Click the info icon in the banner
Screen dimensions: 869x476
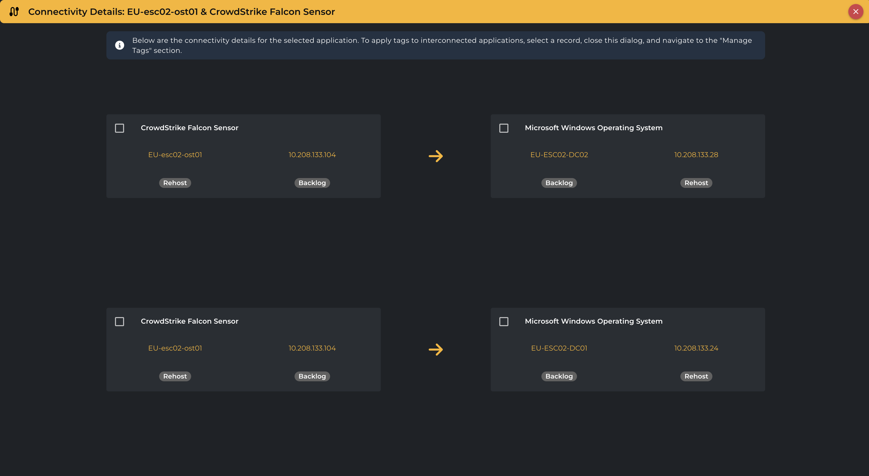(120, 45)
